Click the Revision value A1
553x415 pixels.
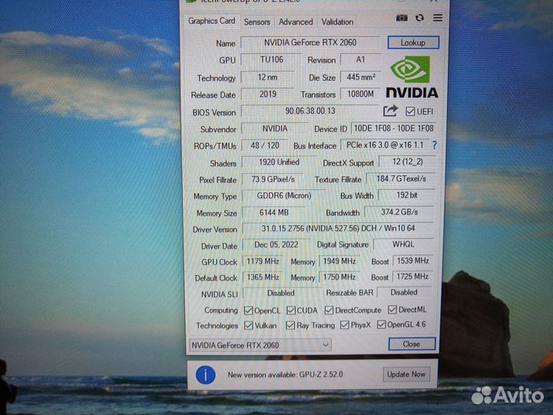tap(360, 60)
